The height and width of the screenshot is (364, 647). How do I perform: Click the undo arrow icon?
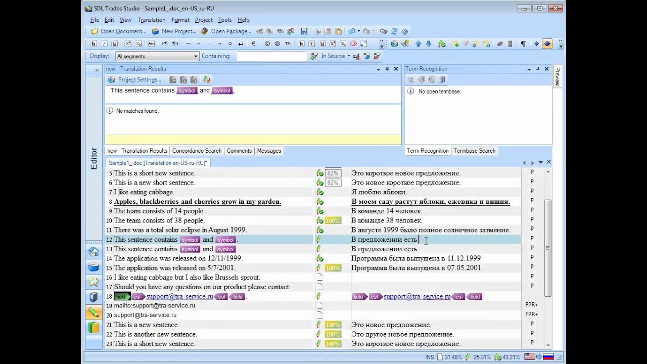pyautogui.click(x=351, y=31)
